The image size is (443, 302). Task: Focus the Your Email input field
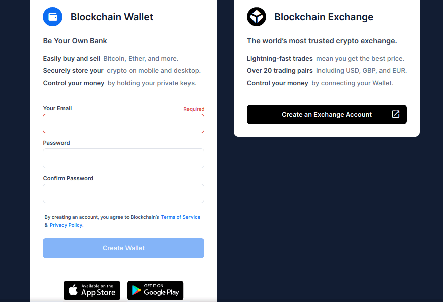(123, 123)
